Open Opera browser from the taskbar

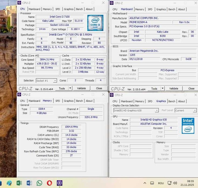pyautogui.click(x=49, y=183)
